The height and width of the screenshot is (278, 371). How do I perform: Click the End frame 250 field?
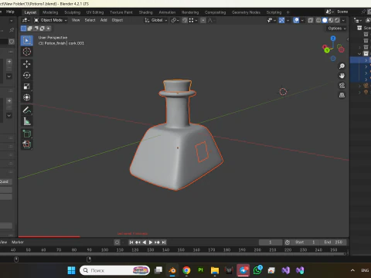coord(333,242)
